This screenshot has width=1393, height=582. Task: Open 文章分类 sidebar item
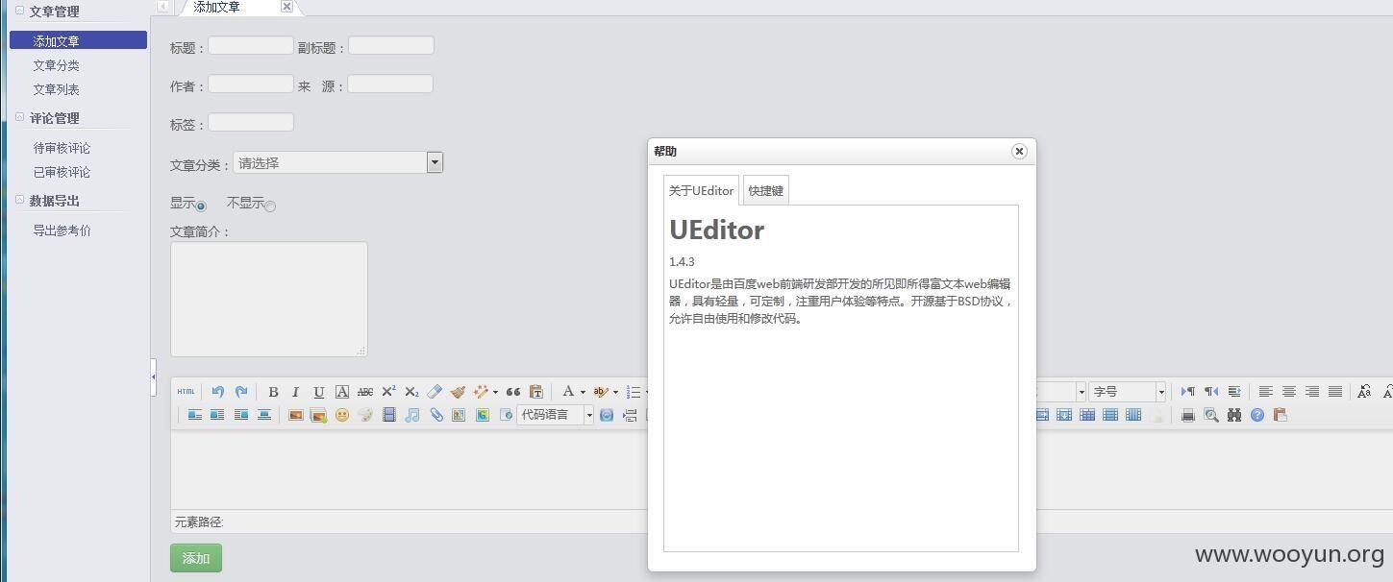click(x=56, y=65)
